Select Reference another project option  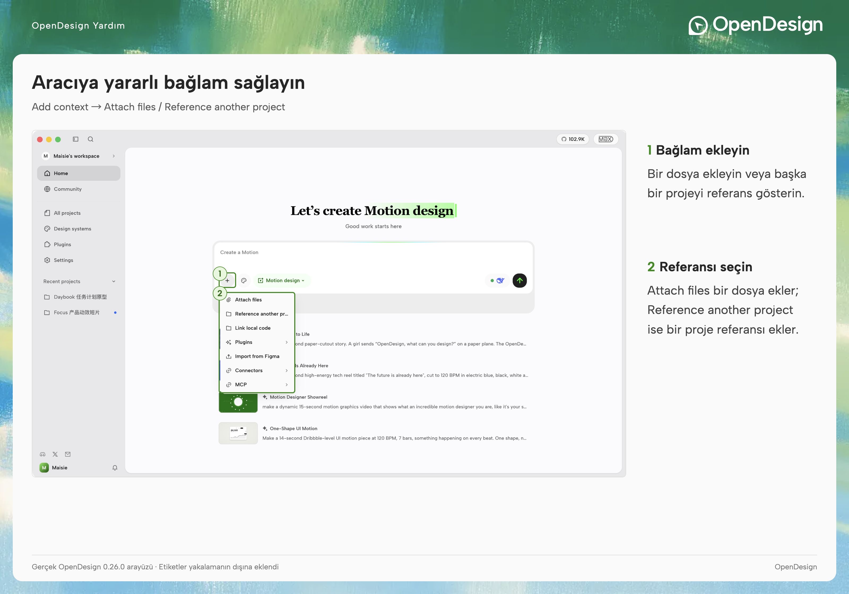[257, 314]
